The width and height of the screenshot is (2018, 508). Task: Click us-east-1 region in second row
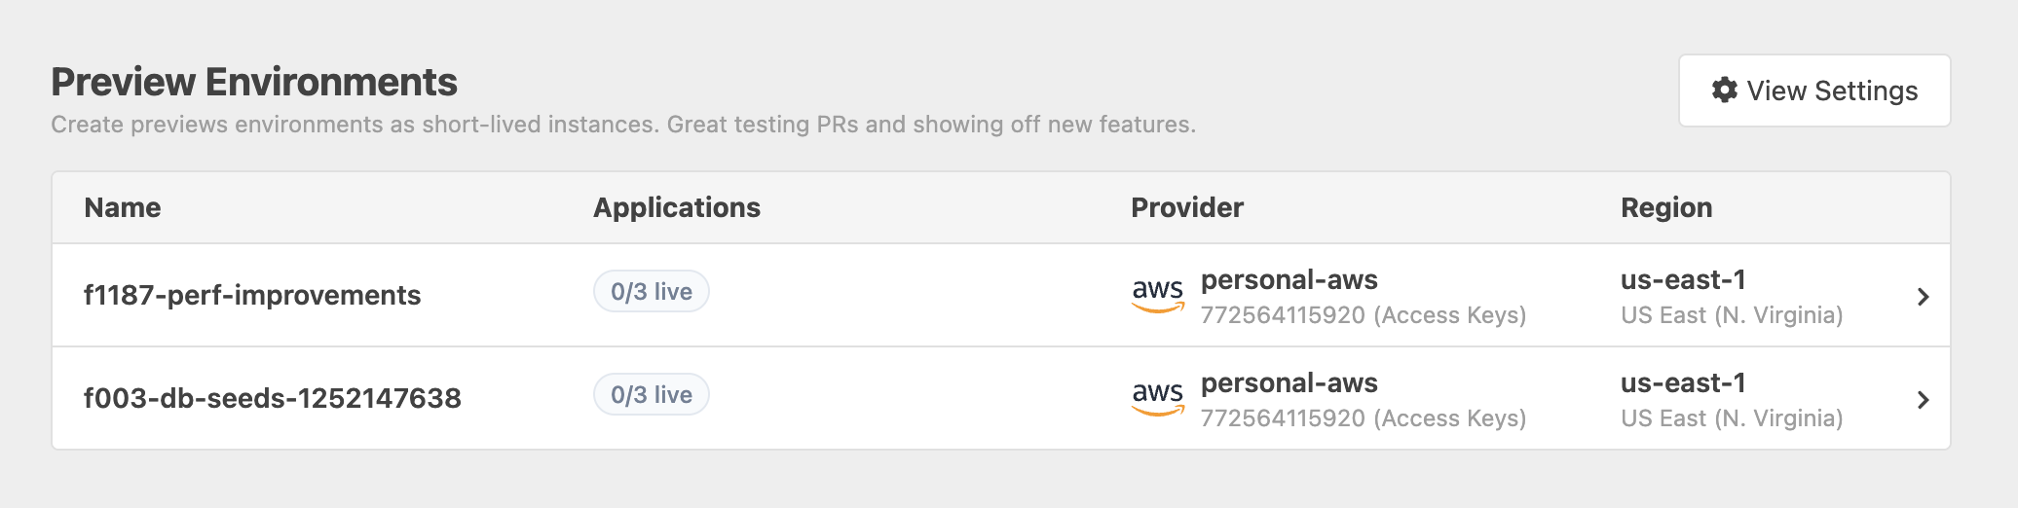tap(1683, 383)
